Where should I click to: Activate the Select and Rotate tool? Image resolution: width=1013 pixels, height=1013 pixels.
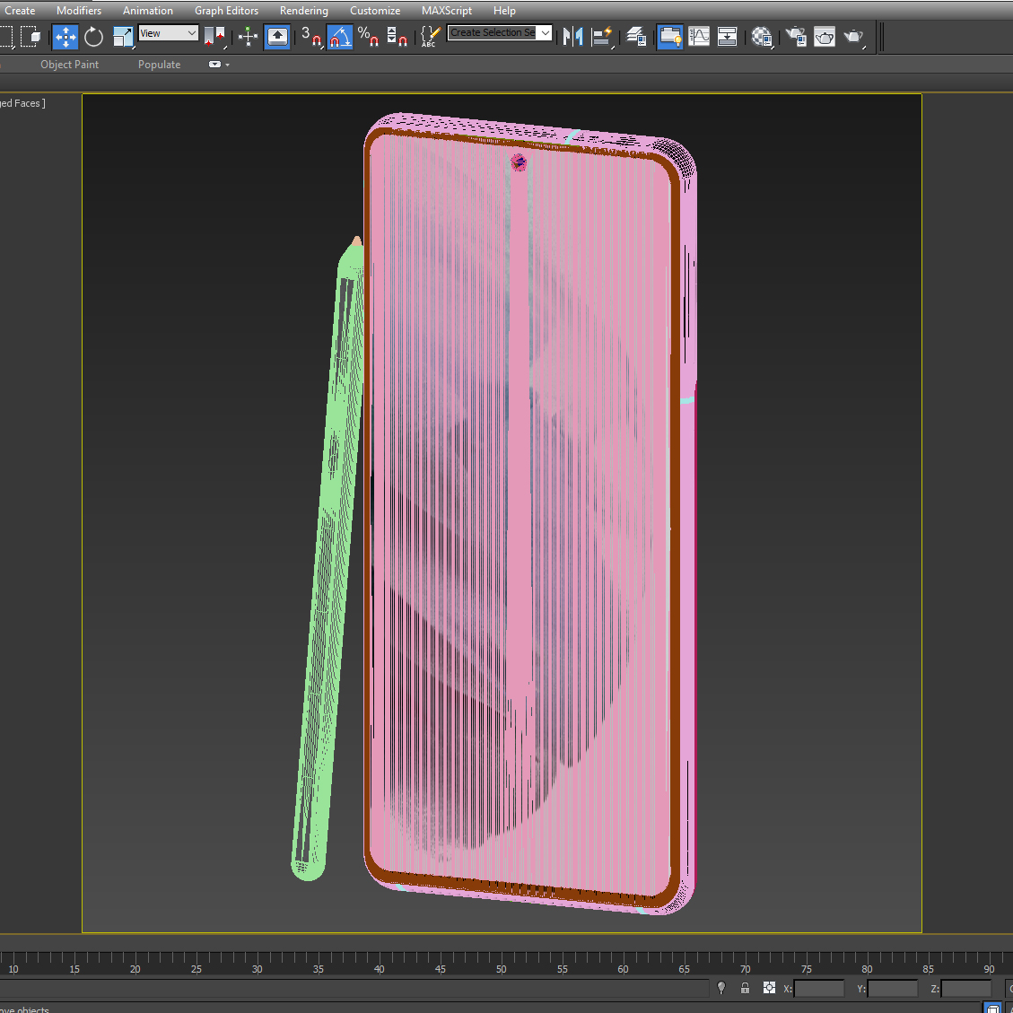coord(94,37)
